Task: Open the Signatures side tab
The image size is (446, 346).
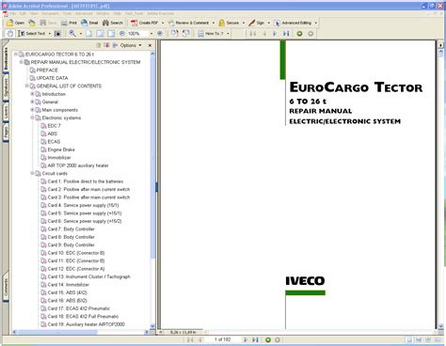Action: 6,87
